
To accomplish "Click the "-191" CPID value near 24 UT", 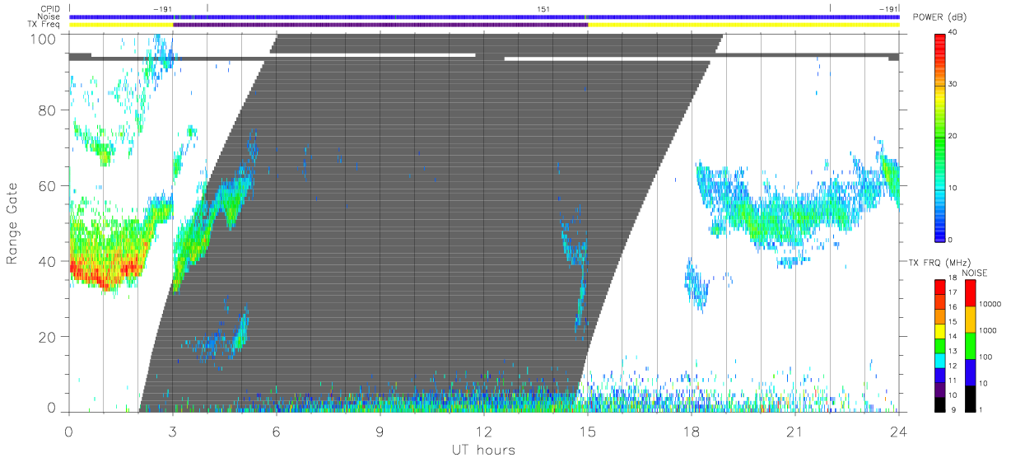I will (x=889, y=8).
